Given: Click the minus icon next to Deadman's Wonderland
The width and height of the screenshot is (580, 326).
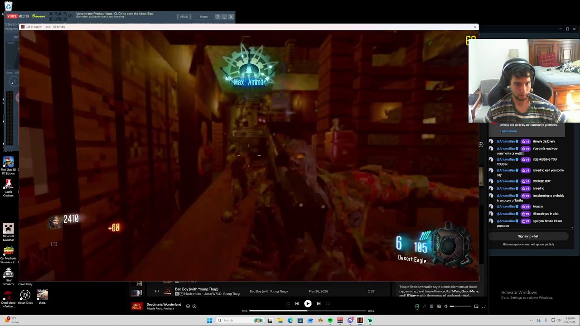Looking at the screenshot, I should point(188,307).
